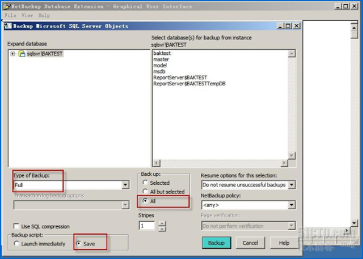The width and height of the screenshot is (363, 259).
Task: Open the Resume options dropdown
Action: [292, 185]
